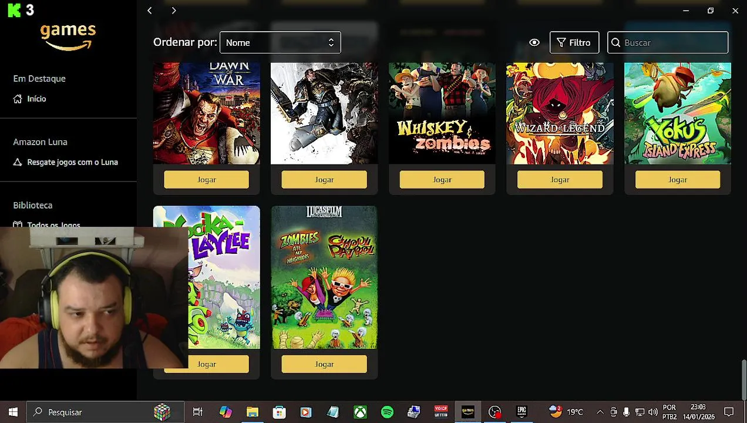Open the volume speaker tray icon
747x423 pixels.
click(x=652, y=412)
